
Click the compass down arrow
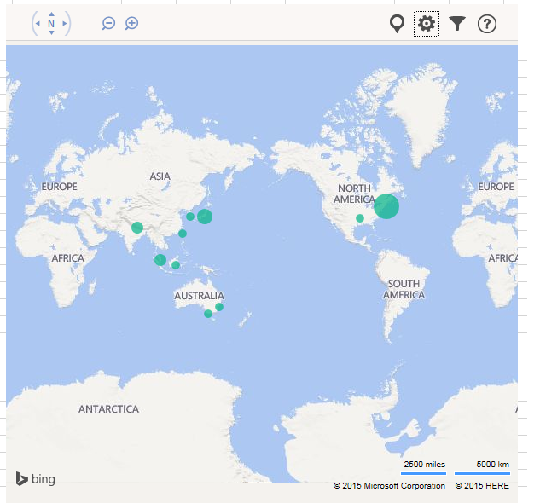51,33
